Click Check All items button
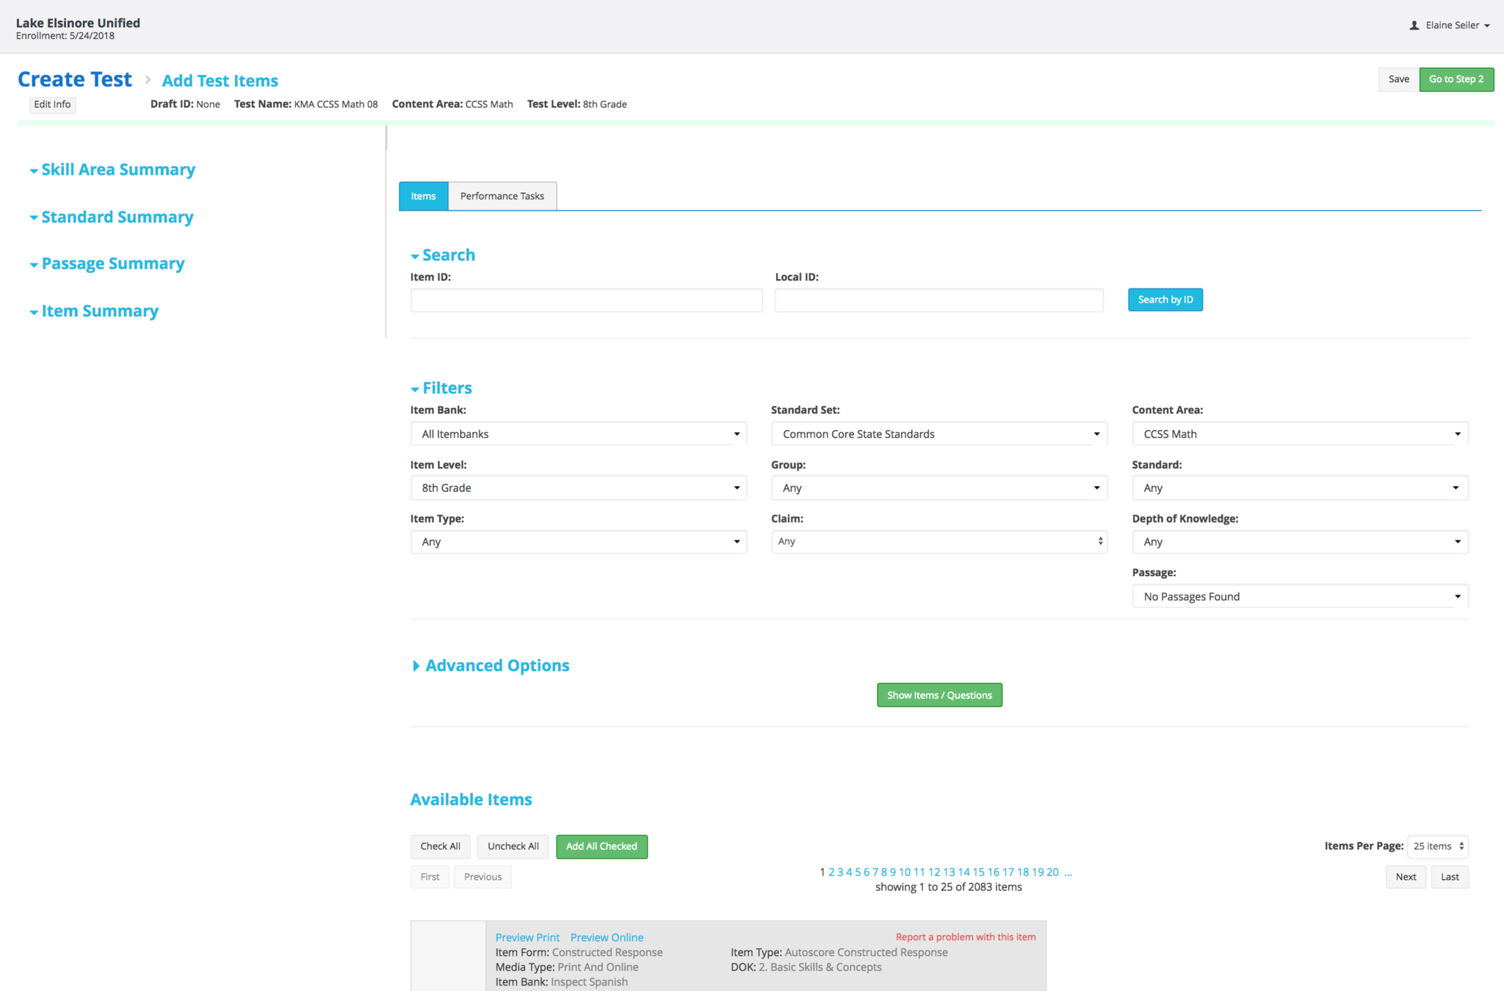Viewport: 1504px width, 991px height. pos(440,846)
